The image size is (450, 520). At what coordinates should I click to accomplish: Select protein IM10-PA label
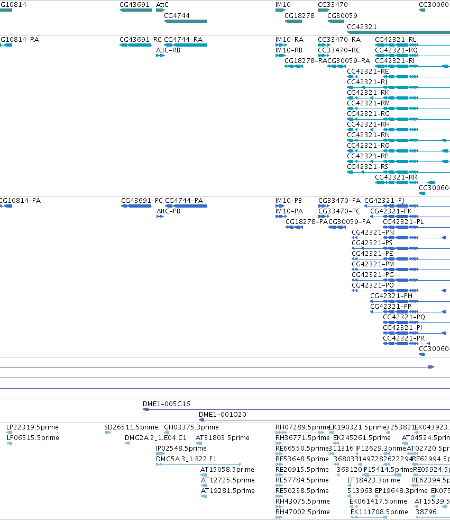[289, 211]
